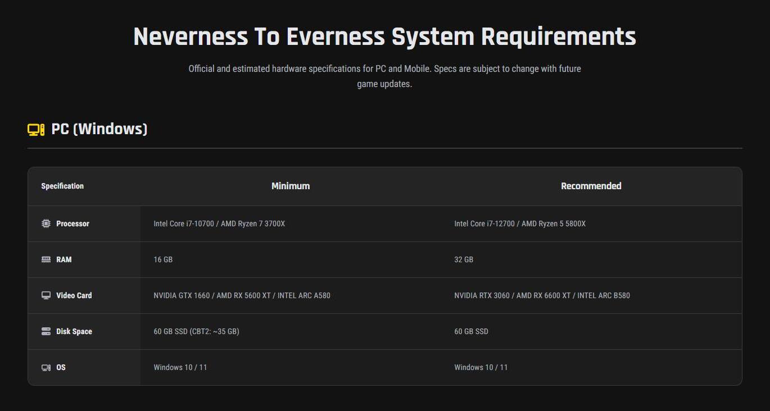Click the Video Card monitor icon
The image size is (770, 411).
pyautogui.click(x=46, y=295)
